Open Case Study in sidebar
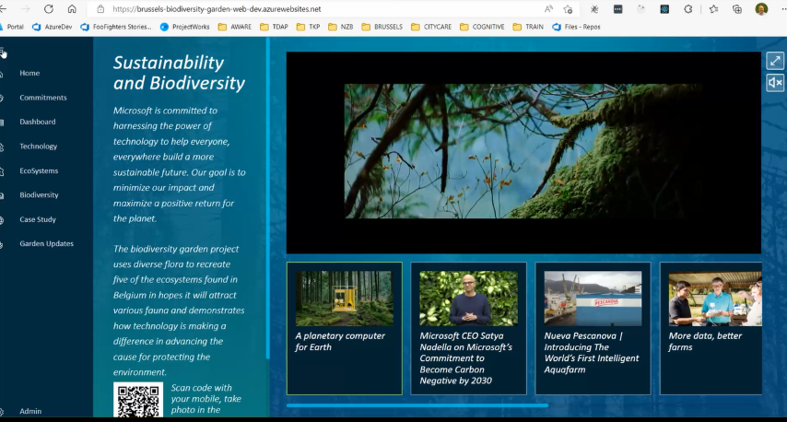Image resolution: width=787 pixels, height=422 pixels. coord(38,219)
